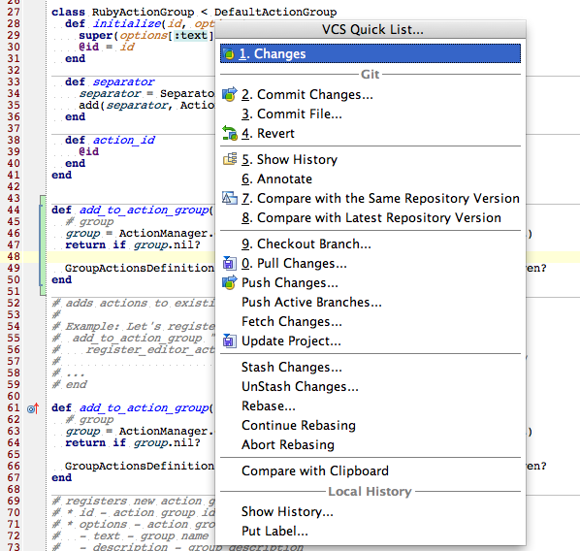Click the Changes icon in the highlighted row
This screenshot has height=551, width=580.
(x=229, y=54)
